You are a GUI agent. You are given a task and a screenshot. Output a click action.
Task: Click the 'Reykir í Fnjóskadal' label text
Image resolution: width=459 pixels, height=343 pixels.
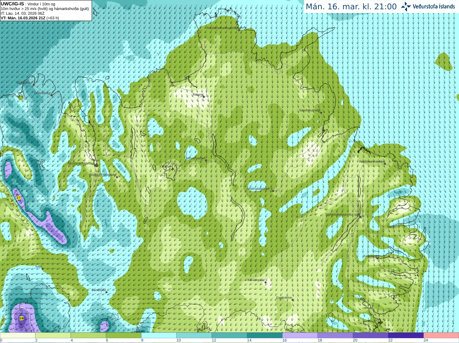[103, 175]
